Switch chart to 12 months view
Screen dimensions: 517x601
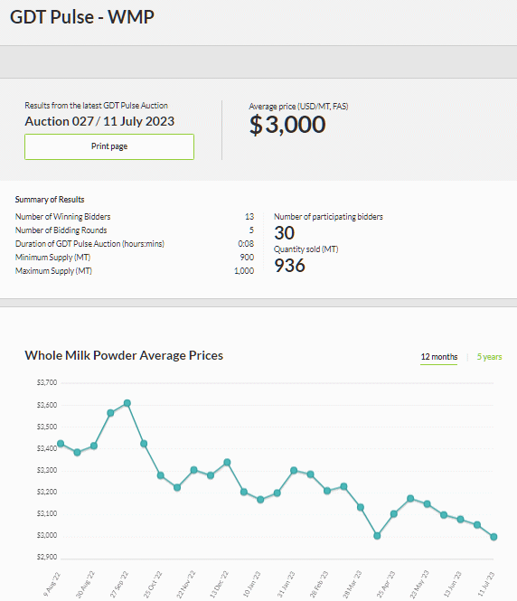439,357
